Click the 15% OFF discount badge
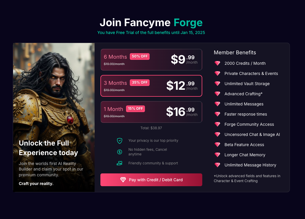Image resolution: width=305 pixels, height=219 pixels. 135,109
